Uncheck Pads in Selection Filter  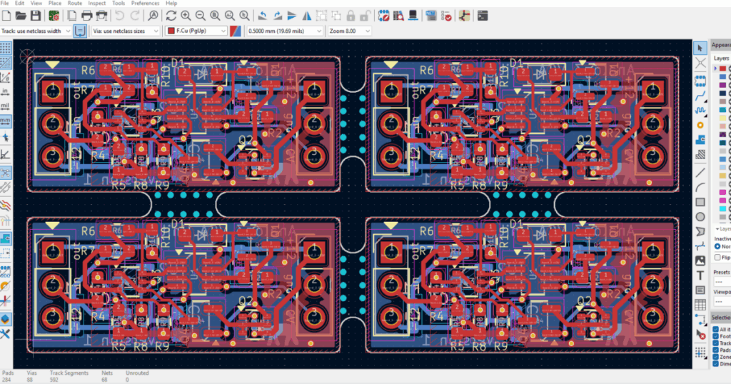[x=715, y=350]
